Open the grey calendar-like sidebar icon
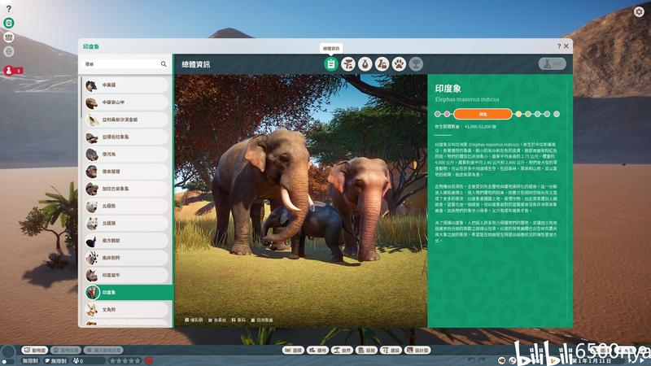 click(x=9, y=37)
